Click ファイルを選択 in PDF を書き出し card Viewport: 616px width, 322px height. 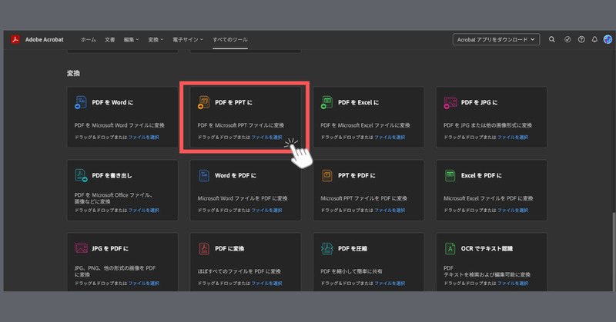pos(144,211)
